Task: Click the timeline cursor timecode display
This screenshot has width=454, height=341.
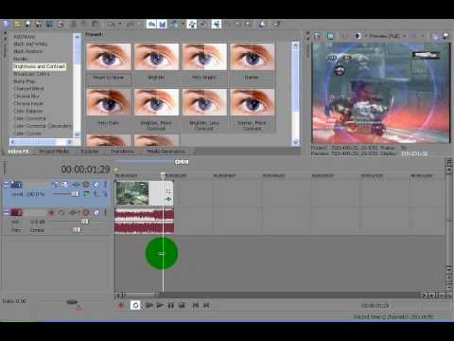Action: pyautogui.click(x=85, y=170)
